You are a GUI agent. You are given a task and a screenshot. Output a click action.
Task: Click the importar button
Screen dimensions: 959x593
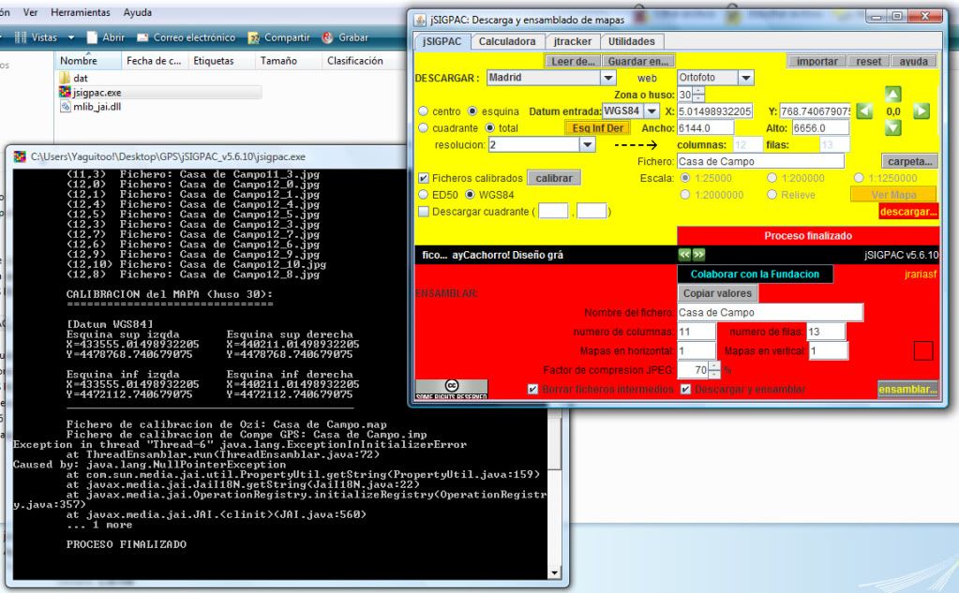(x=817, y=61)
